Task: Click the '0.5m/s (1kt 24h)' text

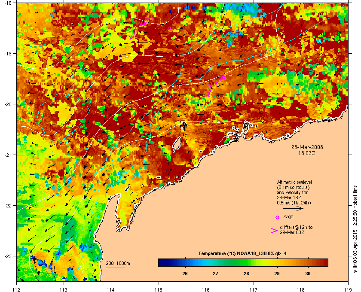Action: pos(294,203)
